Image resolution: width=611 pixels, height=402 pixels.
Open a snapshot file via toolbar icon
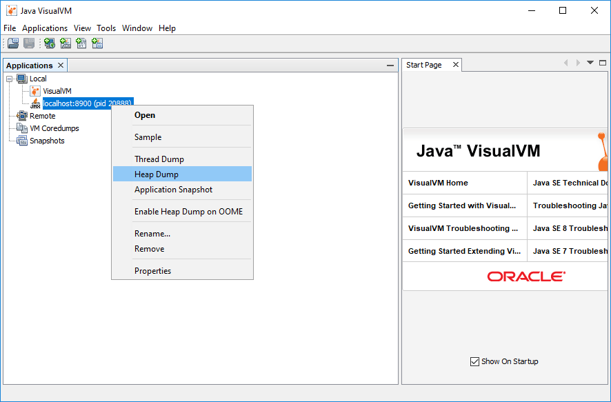pyautogui.click(x=12, y=43)
